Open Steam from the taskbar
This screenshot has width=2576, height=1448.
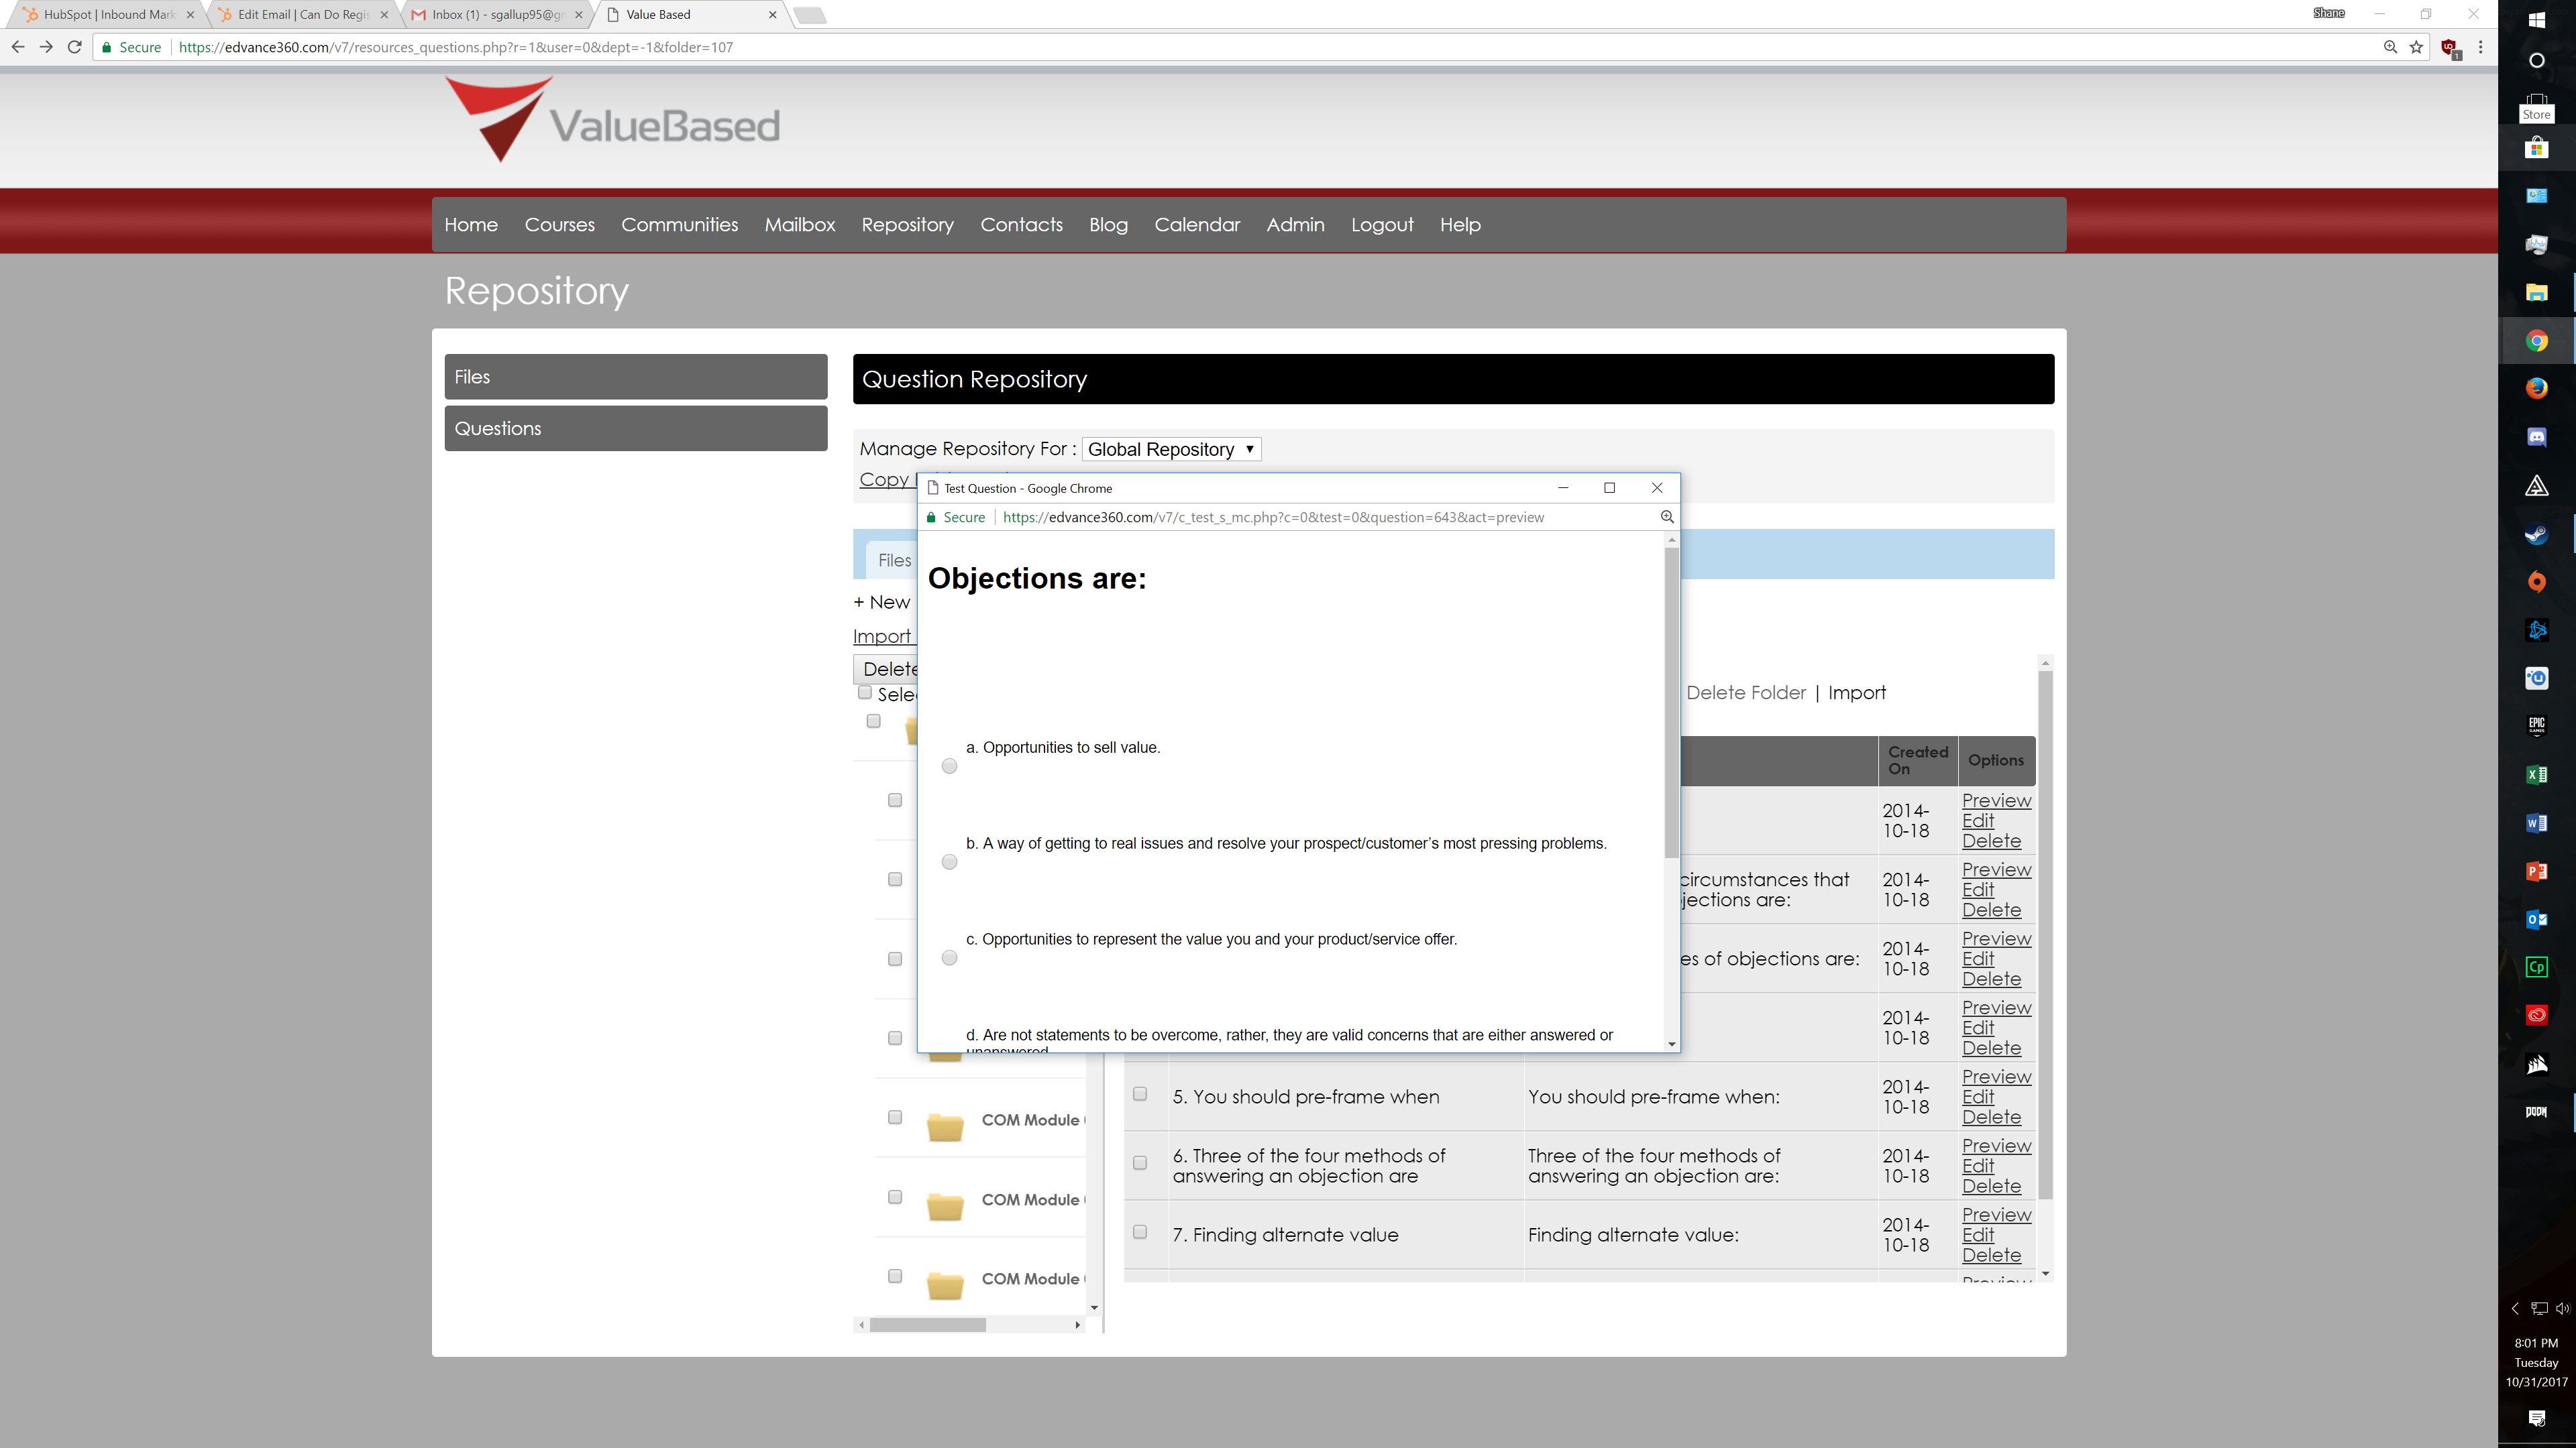pos(2536,534)
